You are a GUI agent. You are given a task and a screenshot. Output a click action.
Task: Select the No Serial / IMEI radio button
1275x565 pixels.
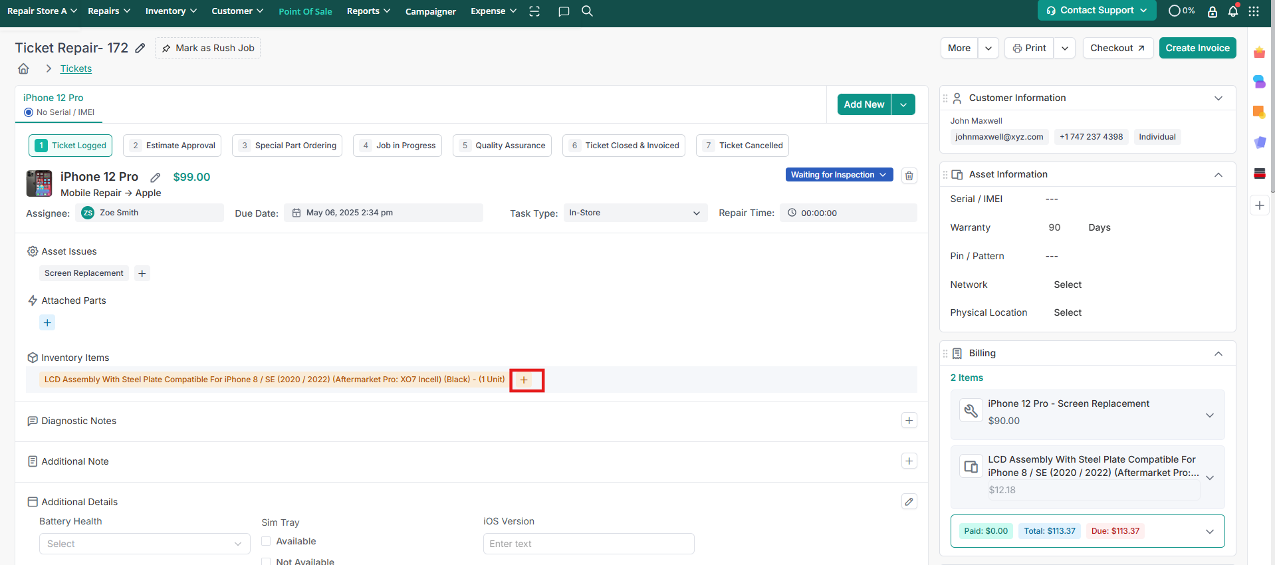(29, 112)
